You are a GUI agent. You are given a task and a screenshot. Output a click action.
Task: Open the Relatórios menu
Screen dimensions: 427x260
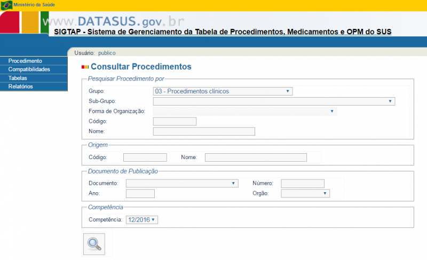[34, 86]
